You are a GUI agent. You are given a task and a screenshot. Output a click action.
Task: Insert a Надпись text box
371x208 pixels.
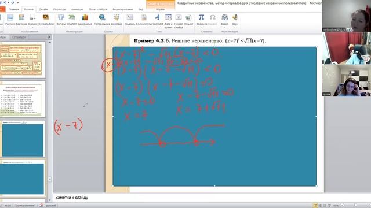click(130, 19)
